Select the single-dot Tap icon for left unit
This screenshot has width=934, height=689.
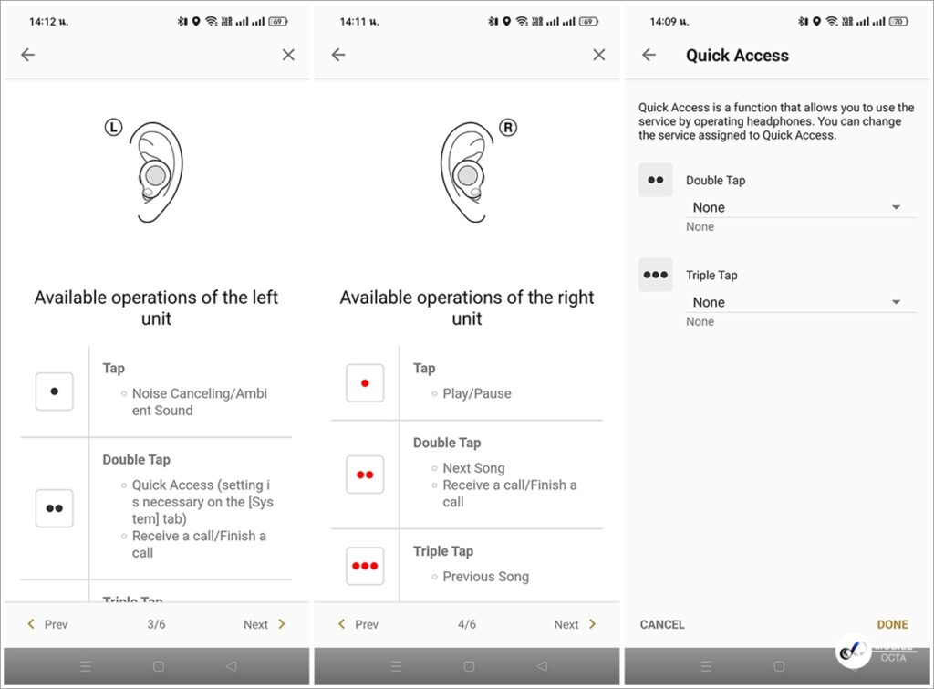(54, 391)
